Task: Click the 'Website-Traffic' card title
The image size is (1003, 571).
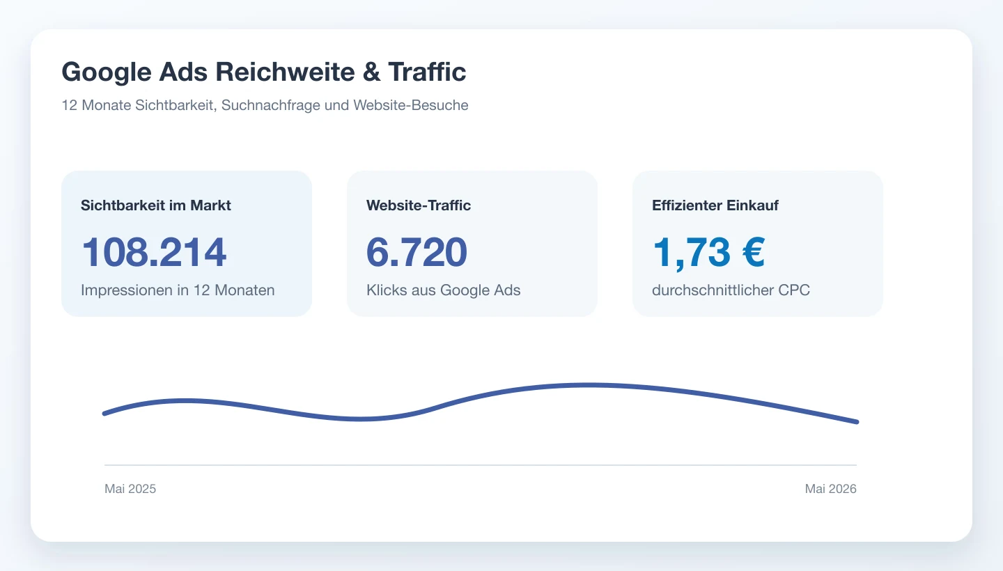Action: (419, 205)
